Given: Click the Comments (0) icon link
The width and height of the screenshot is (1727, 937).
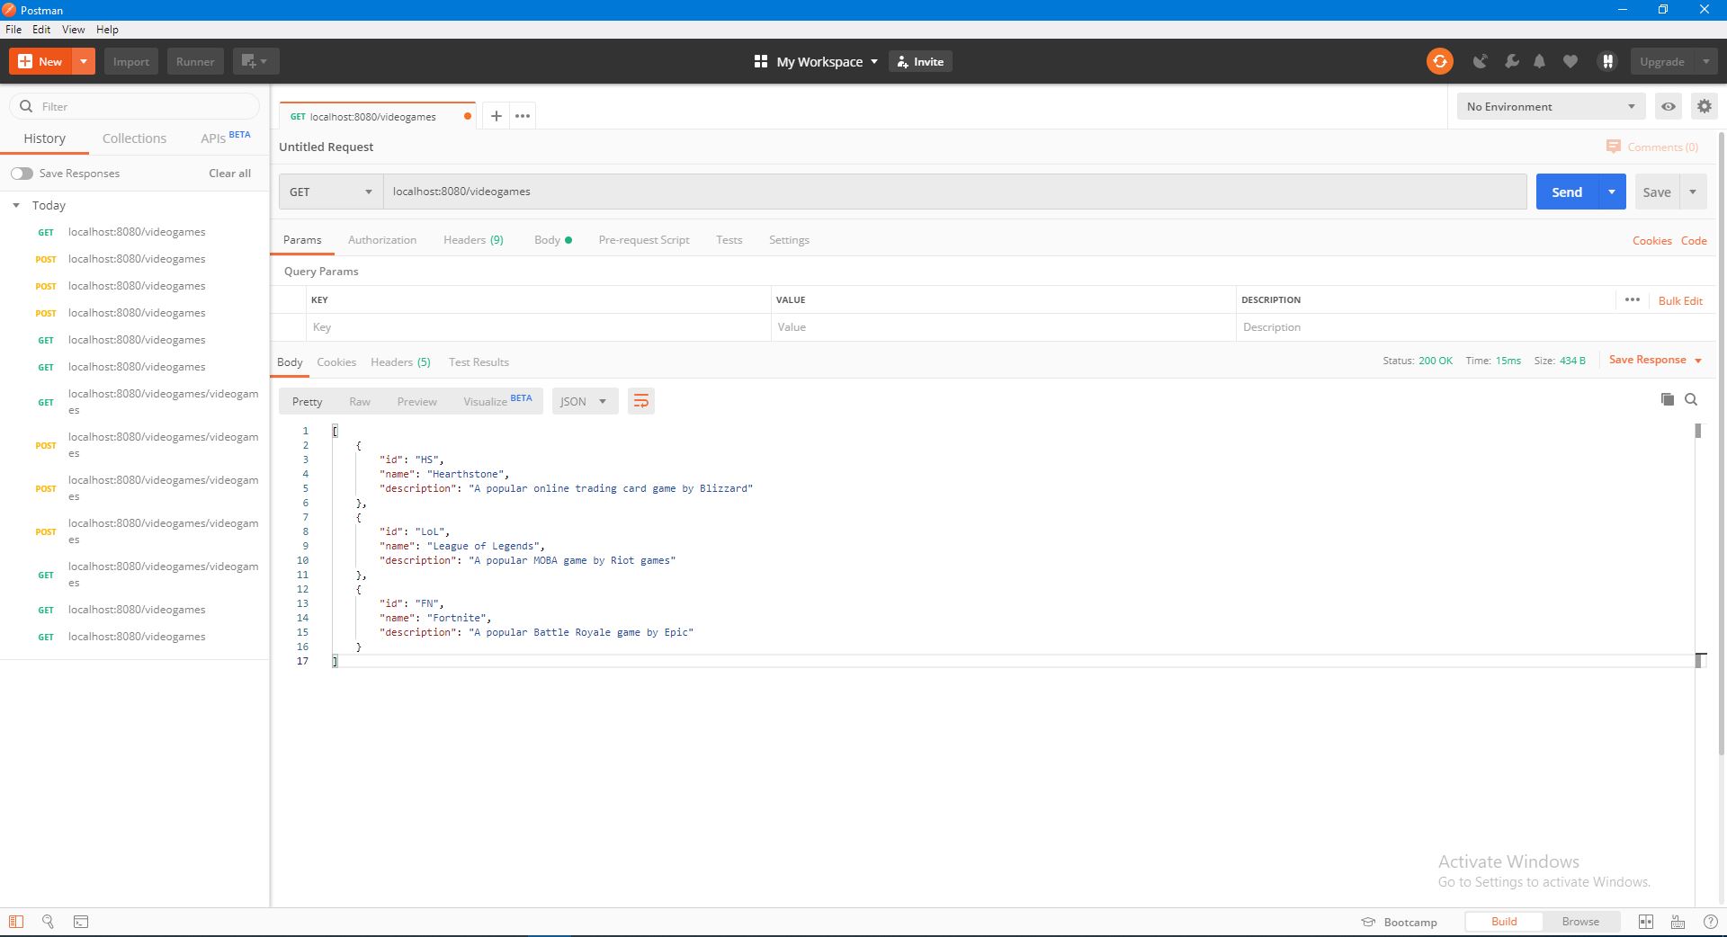Looking at the screenshot, I should click(1652, 147).
